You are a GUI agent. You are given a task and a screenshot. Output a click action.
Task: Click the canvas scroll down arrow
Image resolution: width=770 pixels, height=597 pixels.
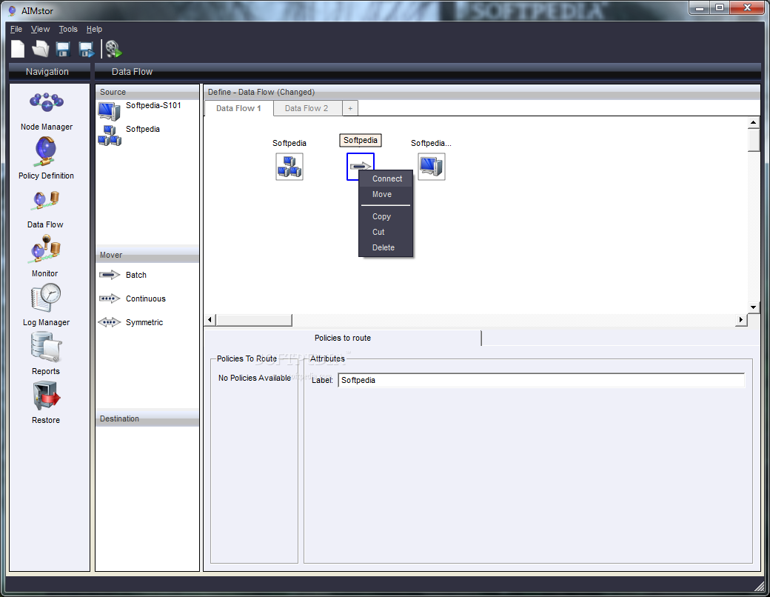753,307
